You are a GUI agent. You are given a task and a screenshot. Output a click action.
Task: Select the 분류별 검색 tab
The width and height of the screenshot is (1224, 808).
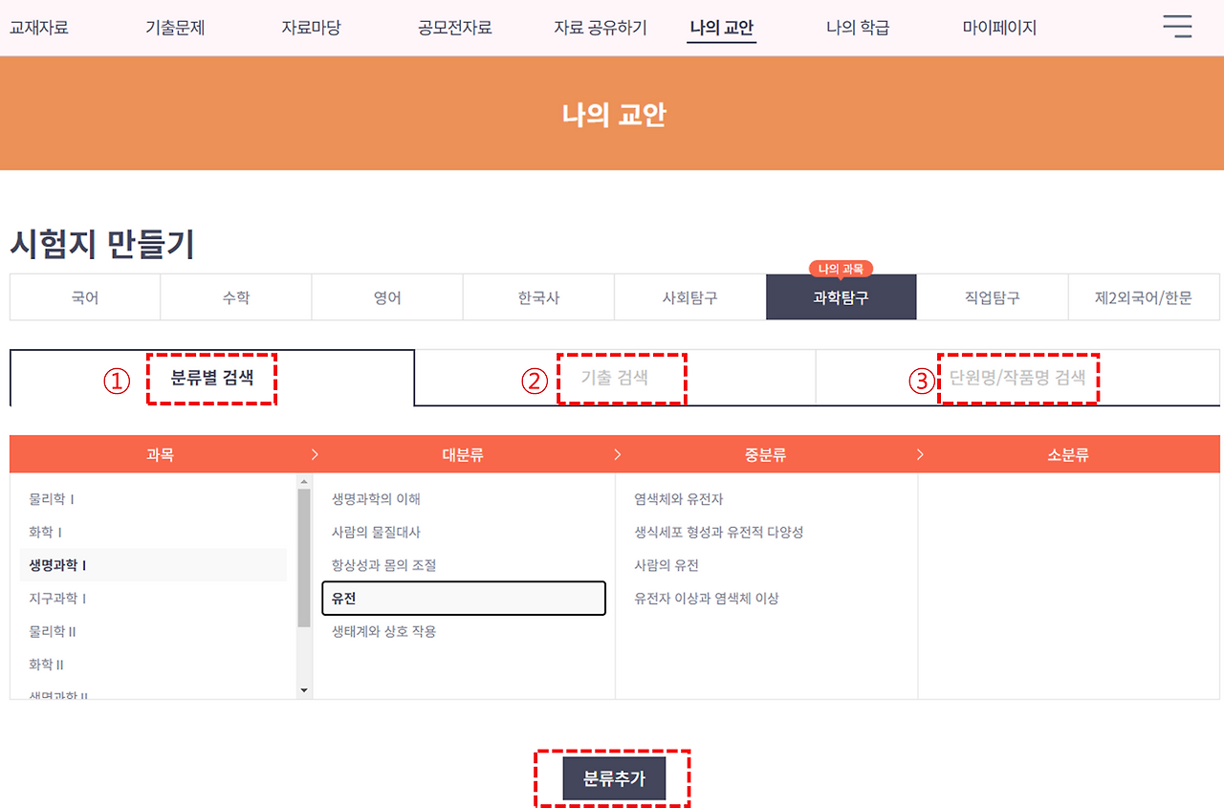pos(212,379)
